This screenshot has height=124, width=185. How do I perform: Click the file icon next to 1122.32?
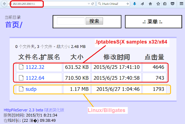click(x=21, y=67)
